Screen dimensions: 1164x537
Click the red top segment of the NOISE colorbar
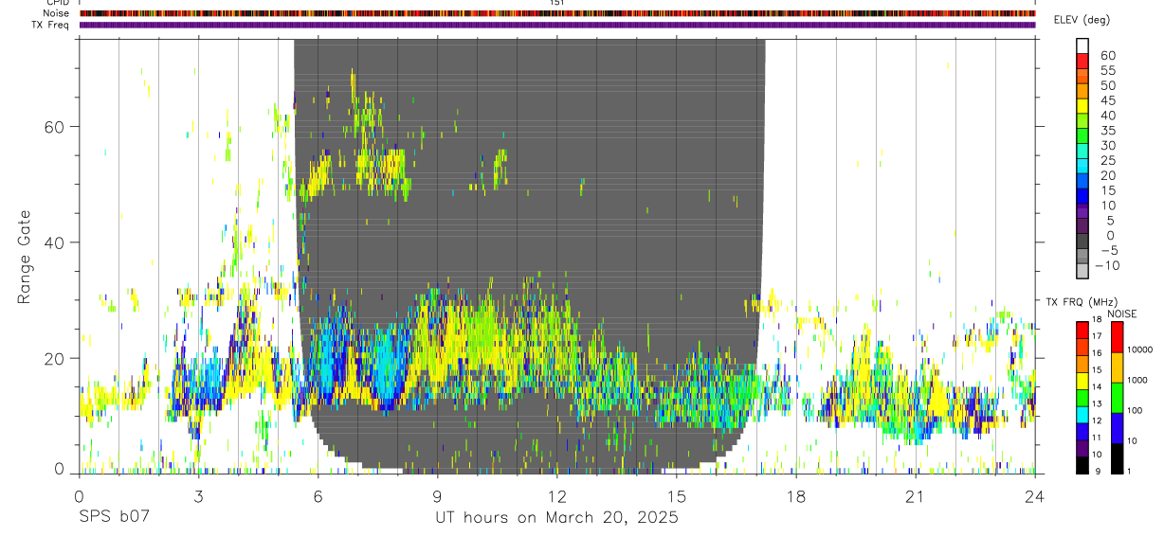(1117, 337)
